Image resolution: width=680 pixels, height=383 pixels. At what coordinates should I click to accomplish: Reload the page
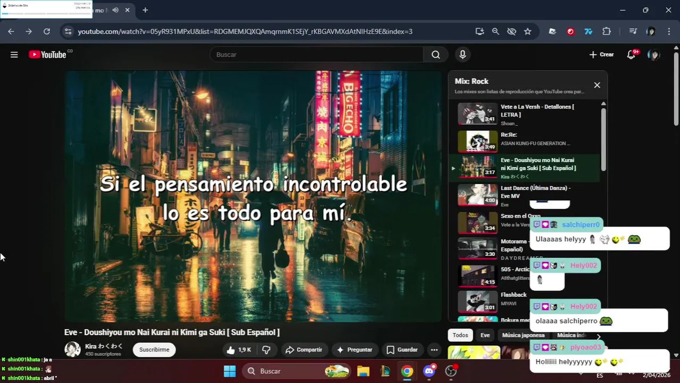(47, 31)
